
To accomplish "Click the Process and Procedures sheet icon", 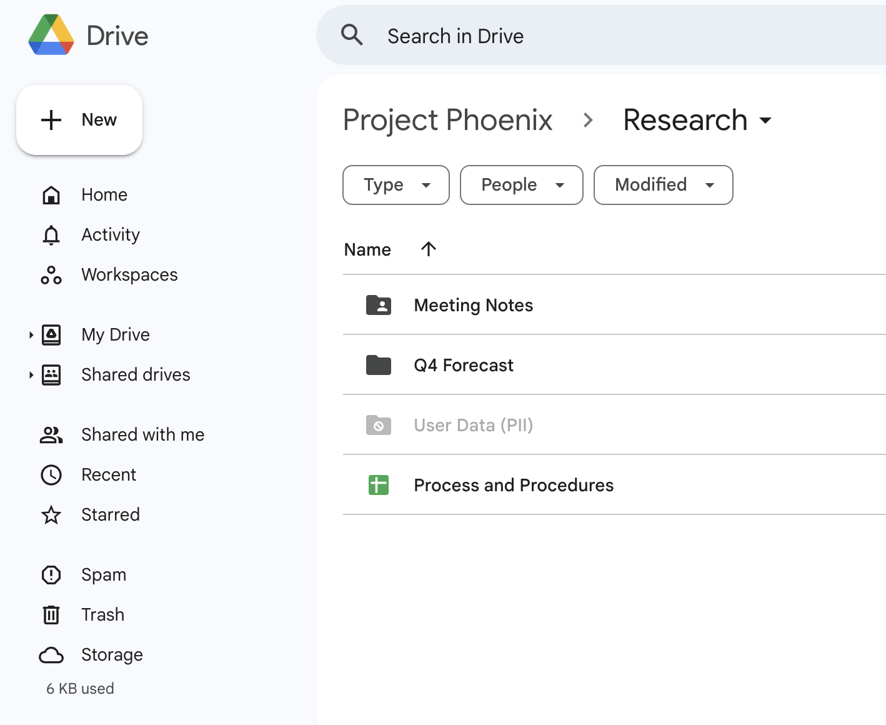I will coord(379,485).
